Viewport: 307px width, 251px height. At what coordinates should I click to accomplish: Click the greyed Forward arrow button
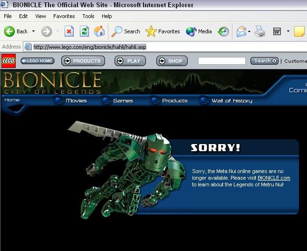pyautogui.click(x=47, y=31)
